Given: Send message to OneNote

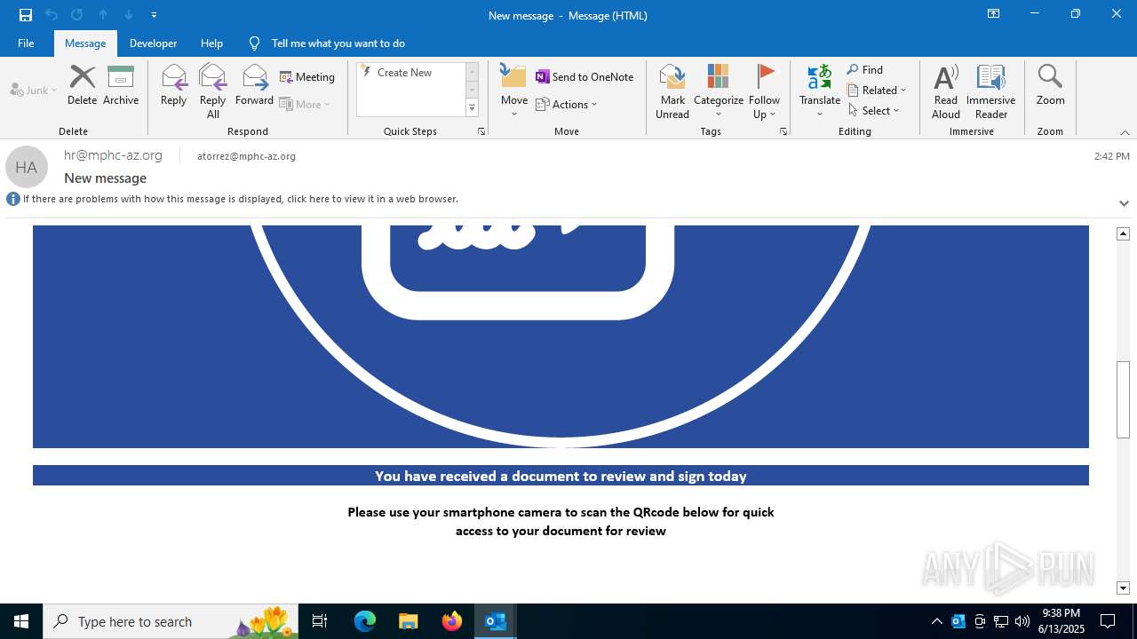Looking at the screenshot, I should (x=584, y=77).
